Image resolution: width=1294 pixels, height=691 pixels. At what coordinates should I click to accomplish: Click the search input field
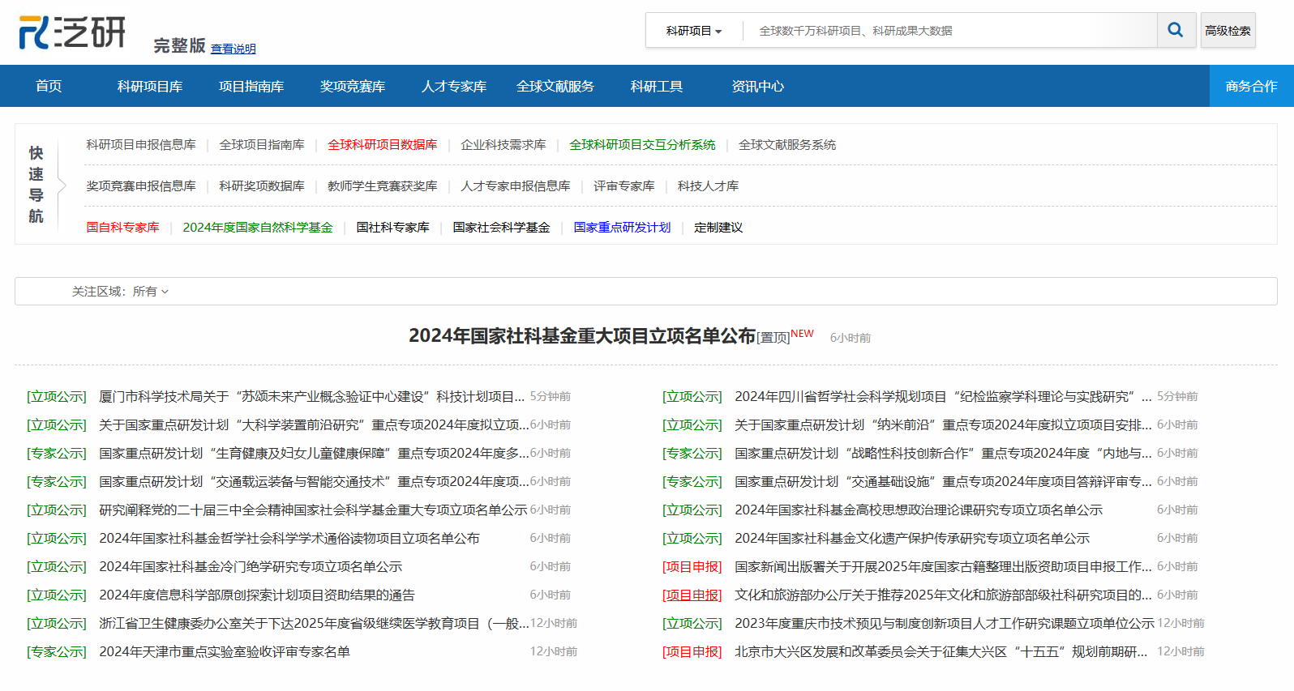(x=949, y=31)
